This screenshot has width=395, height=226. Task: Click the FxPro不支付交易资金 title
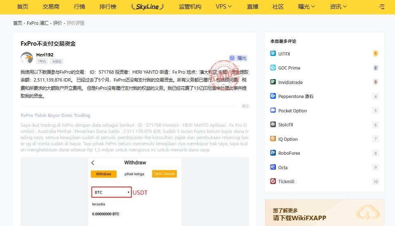[48, 44]
